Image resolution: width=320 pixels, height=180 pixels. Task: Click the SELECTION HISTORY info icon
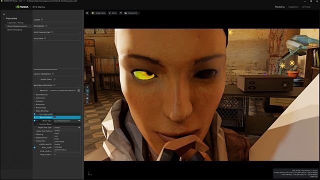click(x=52, y=32)
